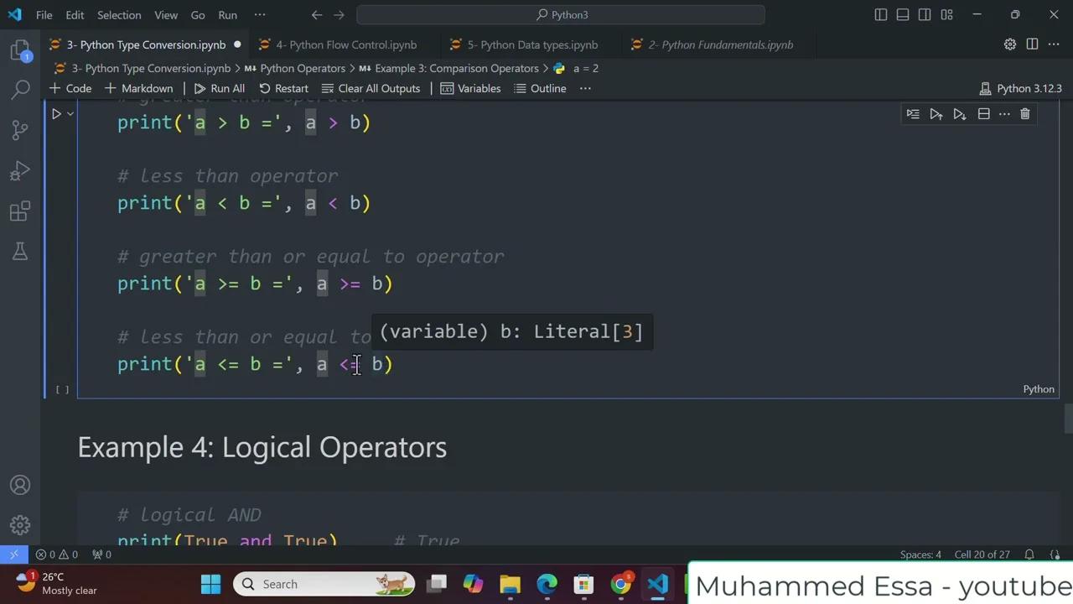The width and height of the screenshot is (1073, 604).
Task: Toggle the secondary side bar
Action: click(x=925, y=14)
